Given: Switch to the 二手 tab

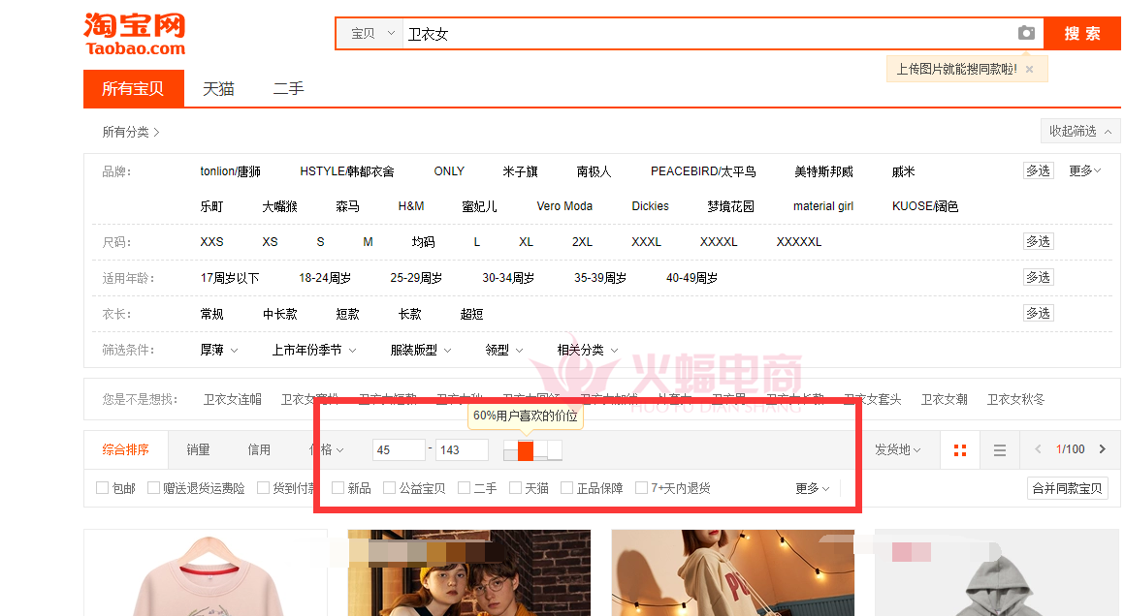Looking at the screenshot, I should [288, 88].
